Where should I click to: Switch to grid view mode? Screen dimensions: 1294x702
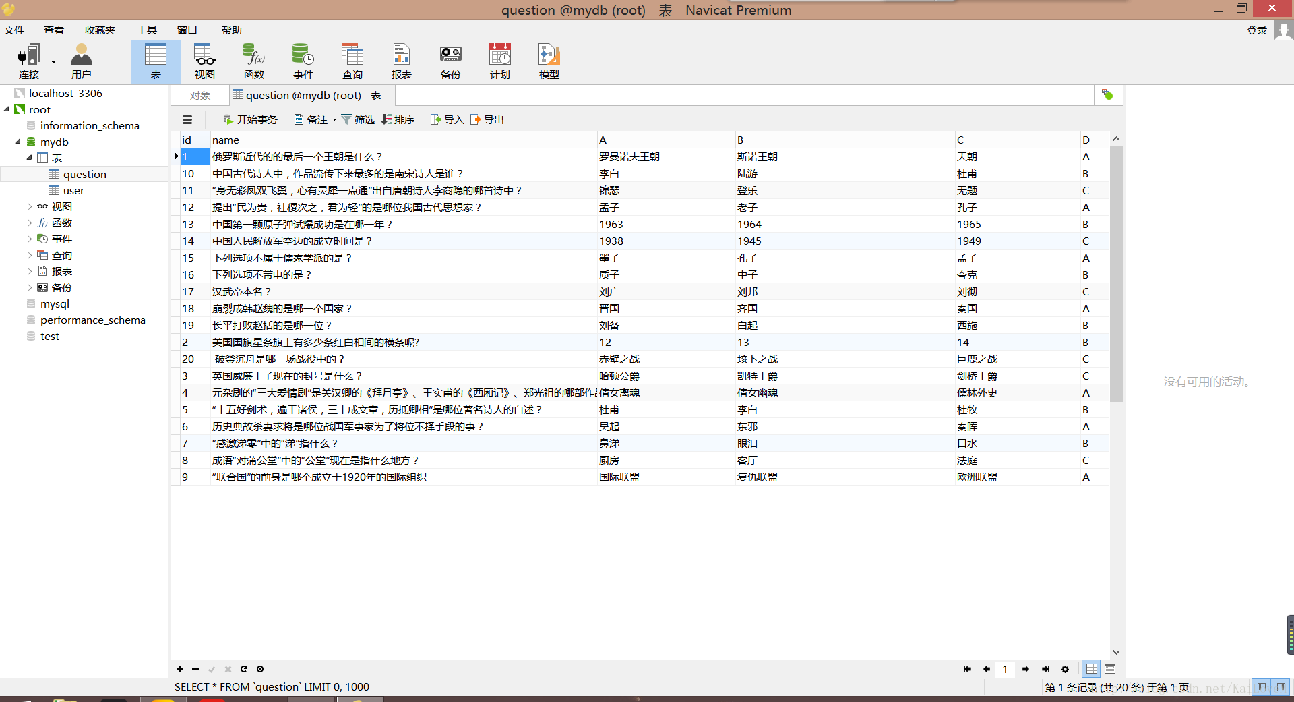(x=1092, y=669)
